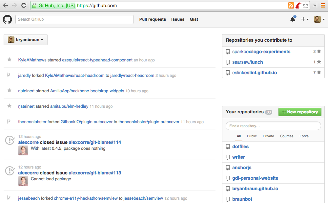Open ezequiel/react-typeahead-component link
The width and height of the screenshot is (328, 203).
[x=97, y=60]
